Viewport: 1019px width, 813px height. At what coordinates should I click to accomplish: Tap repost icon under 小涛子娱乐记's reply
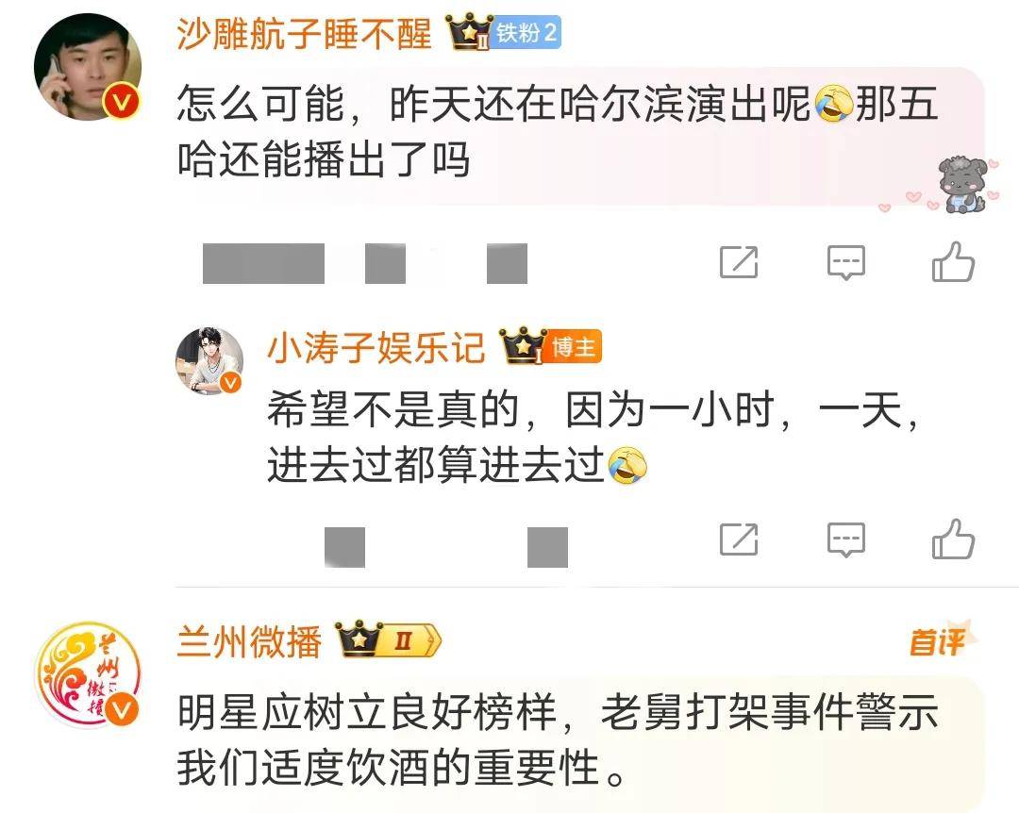point(739,539)
